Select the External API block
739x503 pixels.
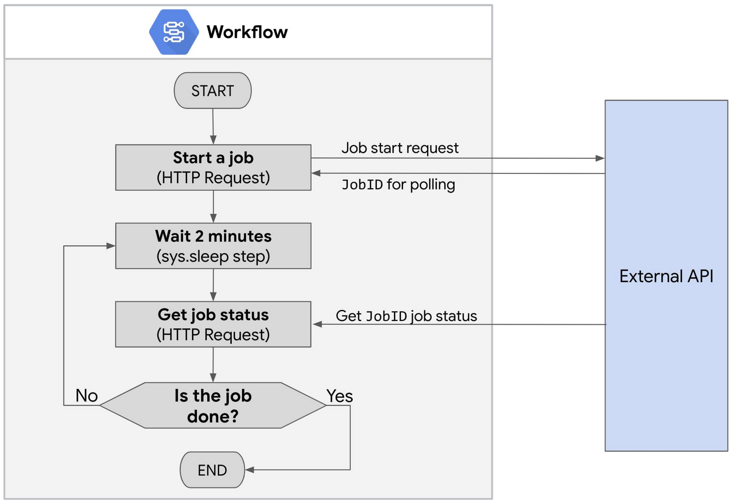(666, 276)
